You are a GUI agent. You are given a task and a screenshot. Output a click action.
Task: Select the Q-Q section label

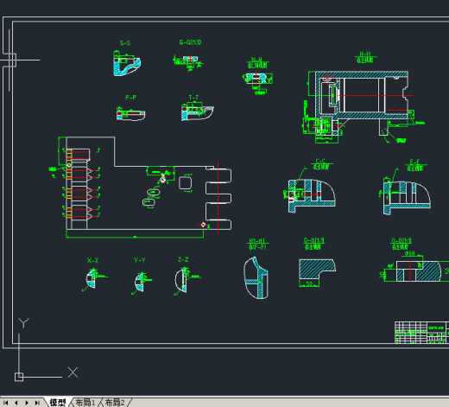[x=190, y=42]
